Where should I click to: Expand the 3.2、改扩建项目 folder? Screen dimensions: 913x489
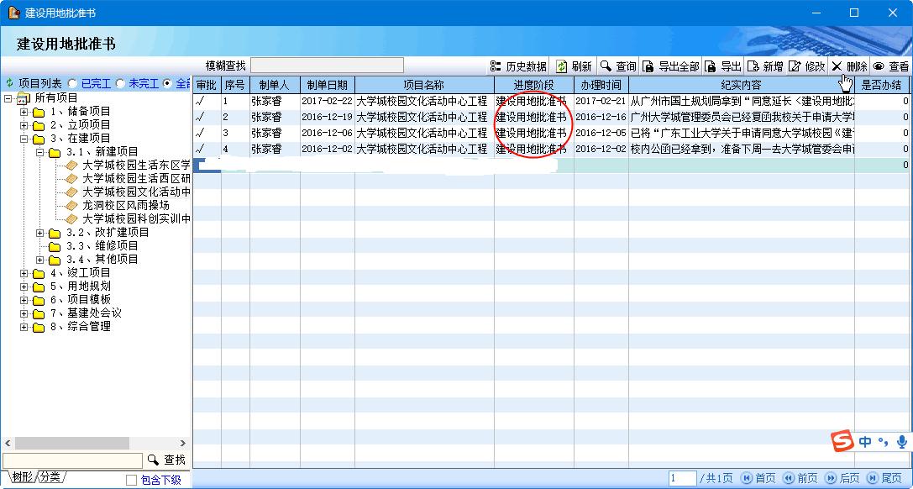pos(40,233)
